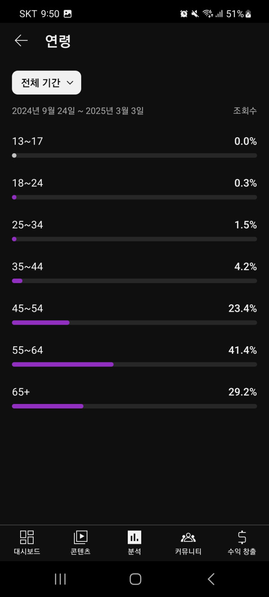Open the 콘텐츠 content icon

point(80,537)
